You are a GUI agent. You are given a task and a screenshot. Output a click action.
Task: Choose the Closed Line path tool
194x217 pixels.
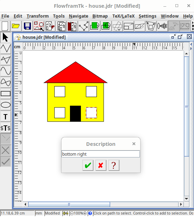tap(6, 60)
